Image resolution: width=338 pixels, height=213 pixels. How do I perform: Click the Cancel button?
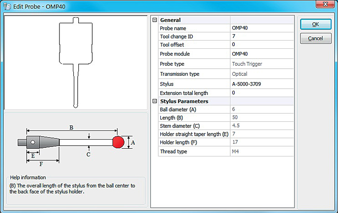coord(316,38)
